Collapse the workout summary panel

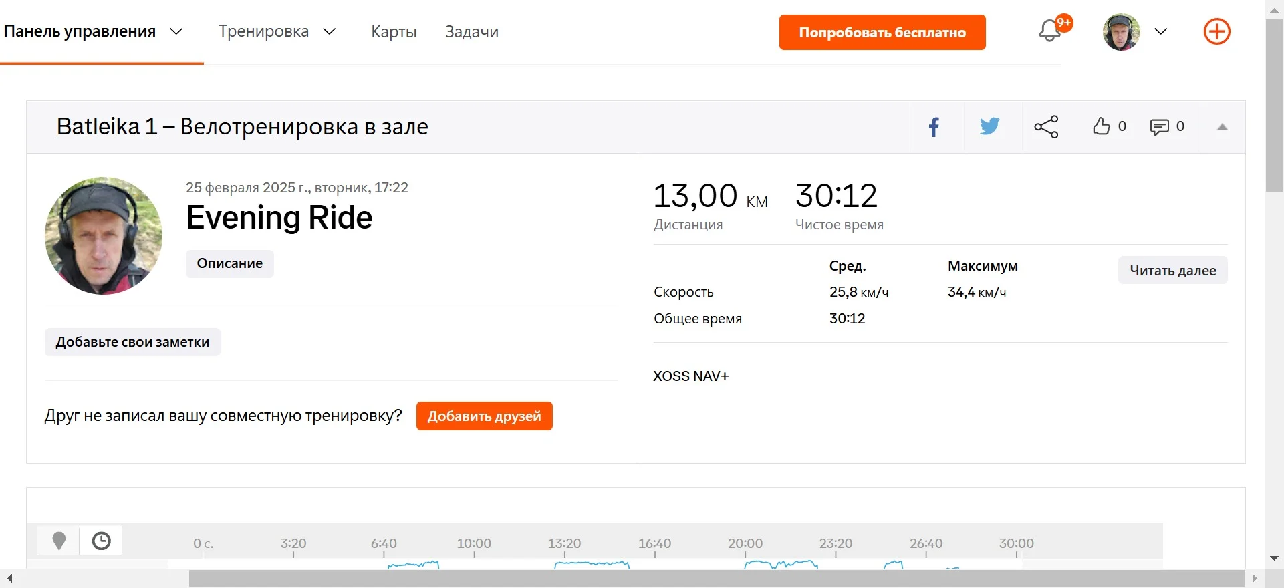[1222, 127]
